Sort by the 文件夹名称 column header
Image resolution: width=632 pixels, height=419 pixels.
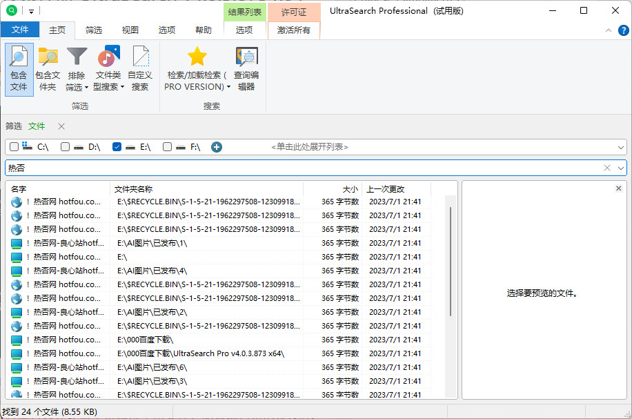[206, 189]
